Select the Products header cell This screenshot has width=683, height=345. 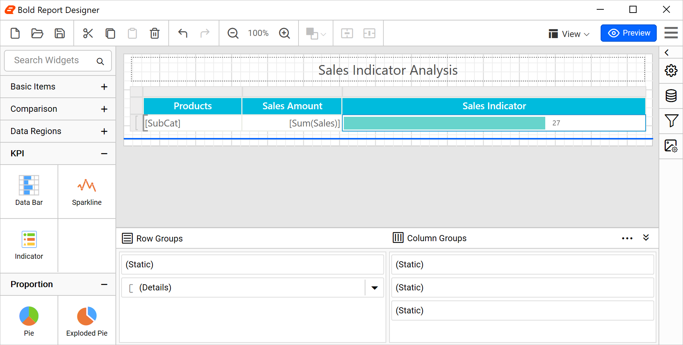coord(193,106)
